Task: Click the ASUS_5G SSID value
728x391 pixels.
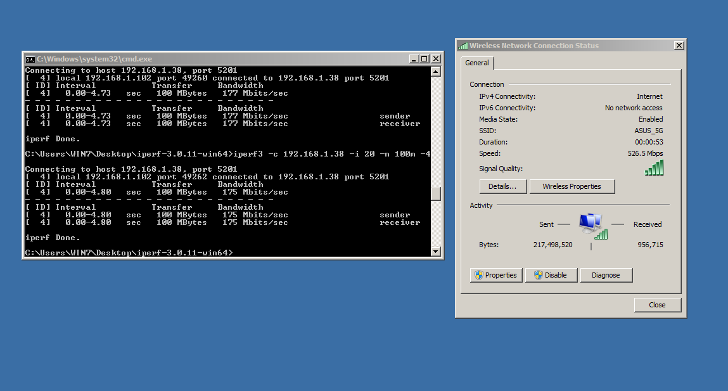Action: [x=648, y=131]
